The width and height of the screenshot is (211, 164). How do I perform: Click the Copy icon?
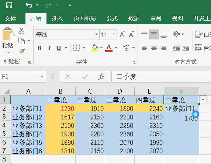click(21, 41)
